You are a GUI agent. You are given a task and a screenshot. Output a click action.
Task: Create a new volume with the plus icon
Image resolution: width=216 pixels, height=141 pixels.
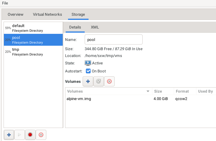click(88, 81)
